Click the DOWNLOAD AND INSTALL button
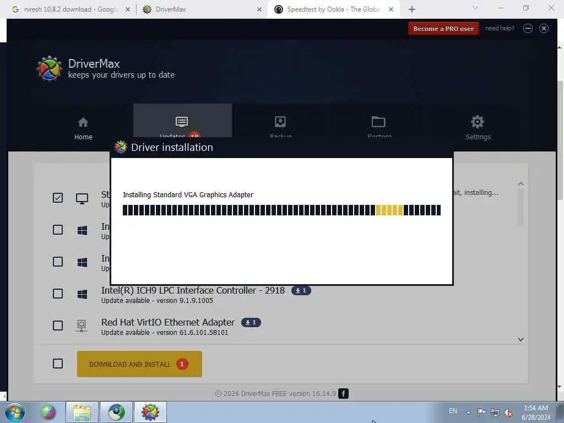This screenshot has height=423, width=564. click(x=139, y=364)
